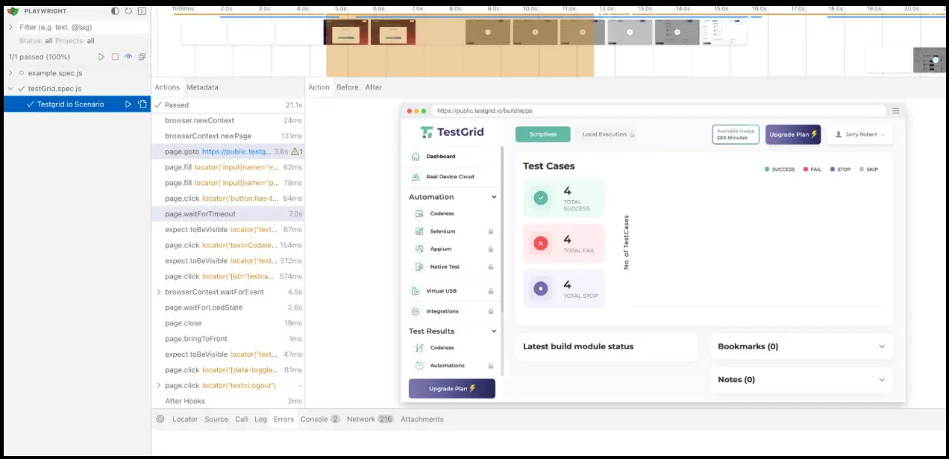Viewport: 949px width, 459px height.
Task: Expand the filter options chevron
Action: [10, 27]
